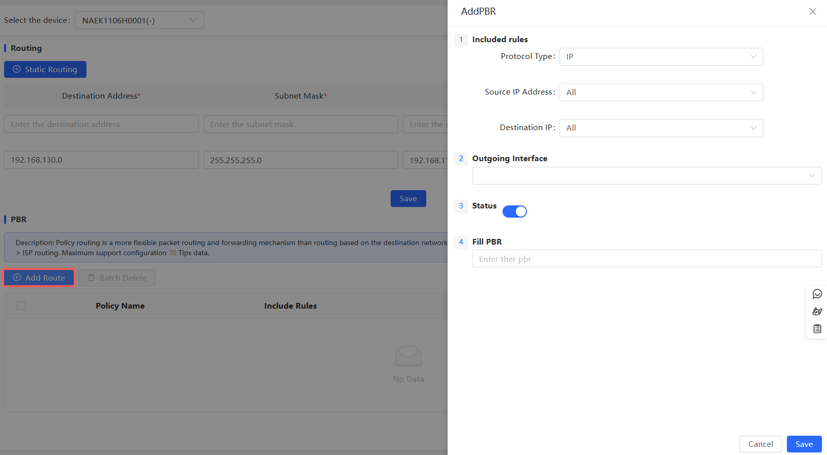The width and height of the screenshot is (827, 455).
Task: Click the plus icon on Add Route
Action: click(x=17, y=278)
